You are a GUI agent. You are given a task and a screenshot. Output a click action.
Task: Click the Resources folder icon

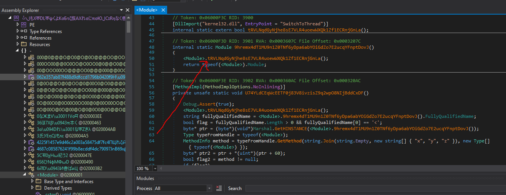pyautogui.click(x=24, y=45)
